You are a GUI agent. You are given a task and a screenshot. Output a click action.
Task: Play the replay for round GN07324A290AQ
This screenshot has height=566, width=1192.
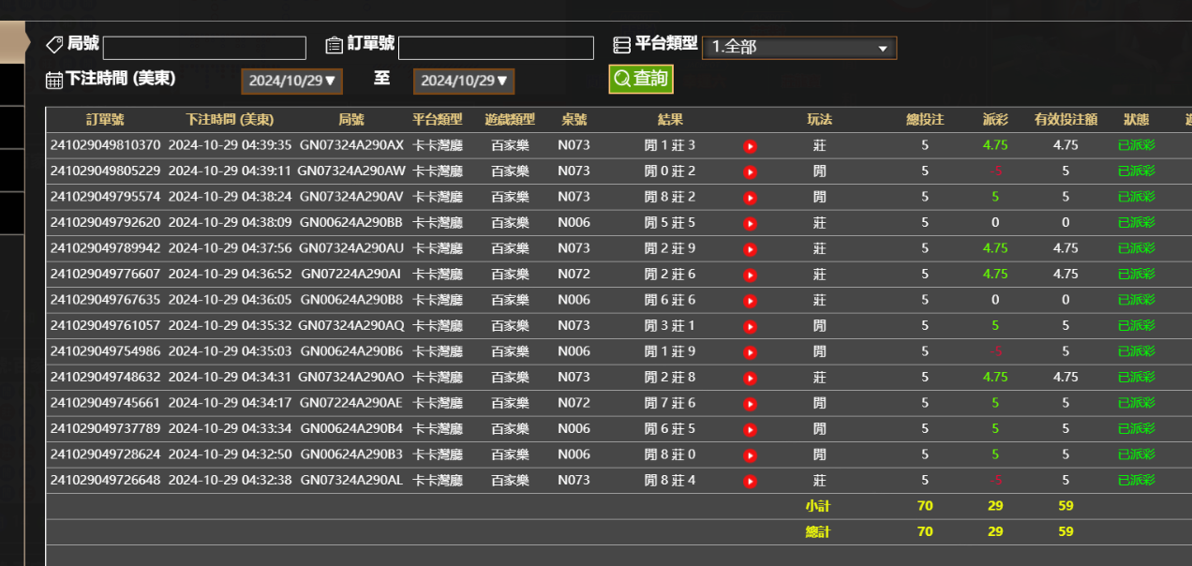750,326
